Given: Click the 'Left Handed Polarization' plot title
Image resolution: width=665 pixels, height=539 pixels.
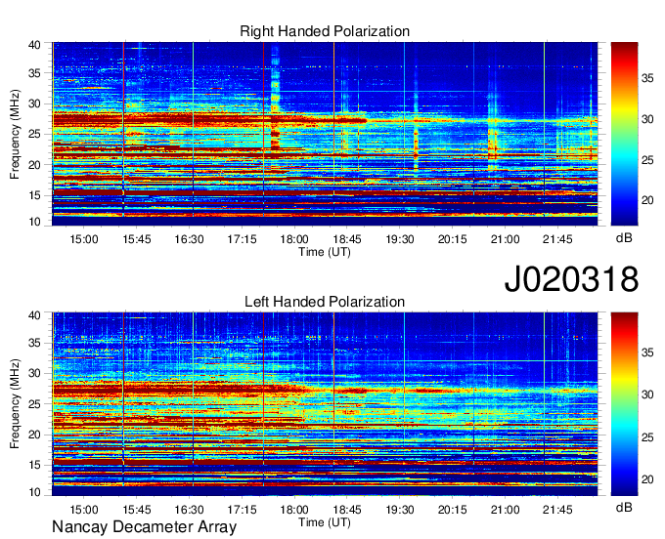Looking at the screenshot, I should tap(325, 302).
